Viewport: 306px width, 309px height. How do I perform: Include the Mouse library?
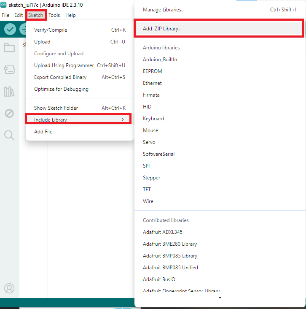[220, 130]
